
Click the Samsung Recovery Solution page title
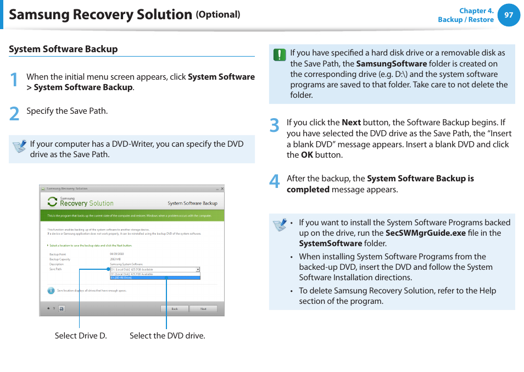coord(101,14)
